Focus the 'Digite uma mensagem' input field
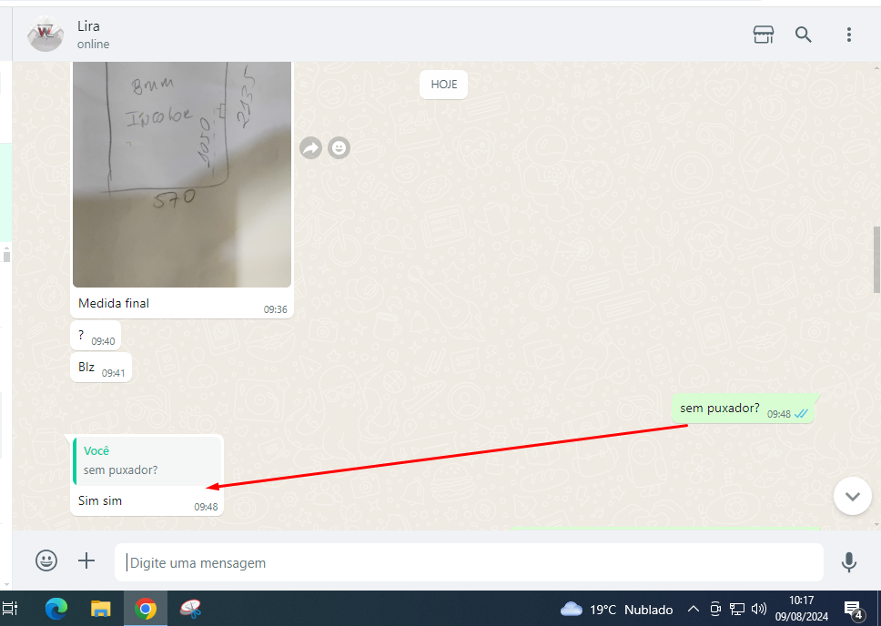Viewport: 881px width, 626px height. pyautogui.click(x=469, y=562)
